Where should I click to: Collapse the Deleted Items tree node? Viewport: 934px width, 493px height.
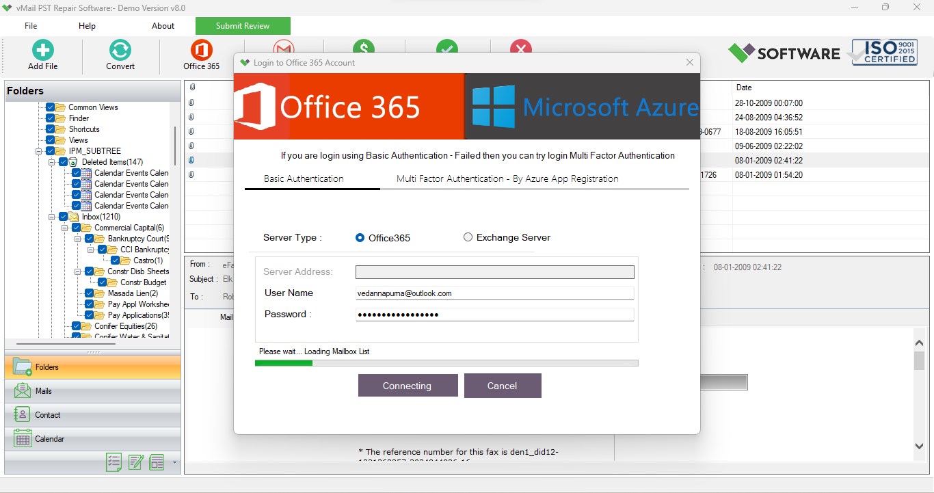pos(52,162)
